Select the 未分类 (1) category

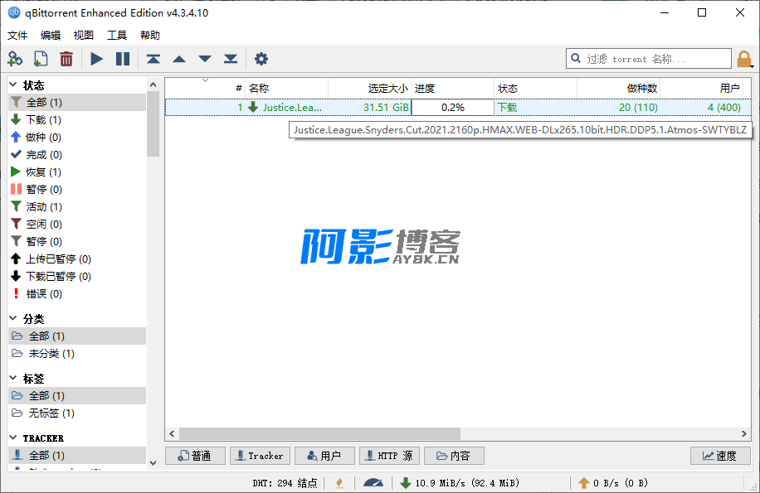tap(77, 353)
